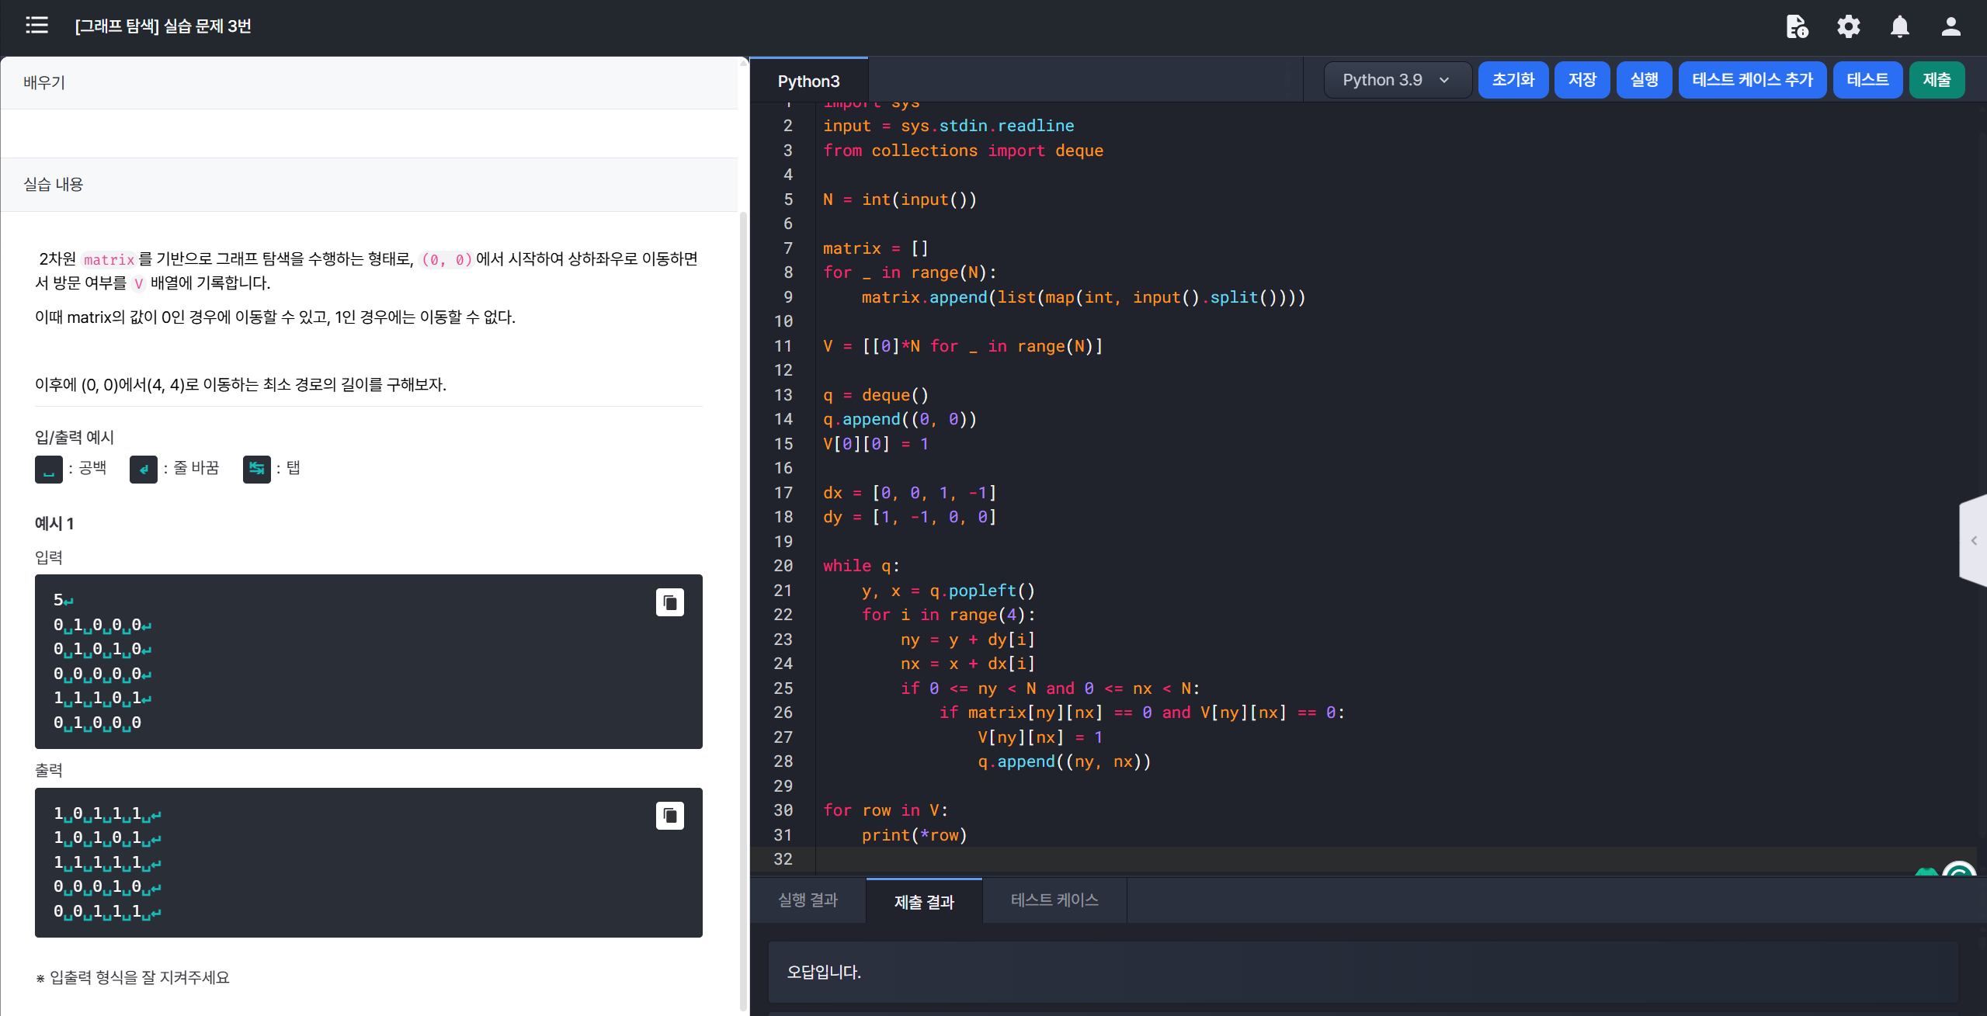Open the hamburger list menu
1987x1016 pixels.
(36, 26)
